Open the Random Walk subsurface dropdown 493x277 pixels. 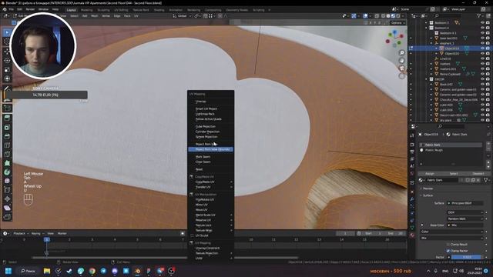(464, 219)
